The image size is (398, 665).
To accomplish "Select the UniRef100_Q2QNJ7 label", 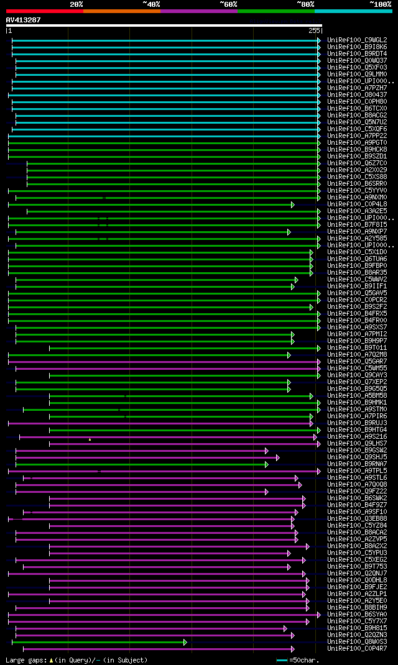I will pos(357,574).
